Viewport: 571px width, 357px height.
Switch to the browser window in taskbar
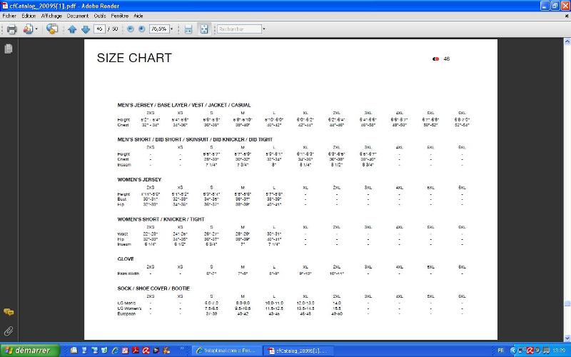(x=227, y=351)
